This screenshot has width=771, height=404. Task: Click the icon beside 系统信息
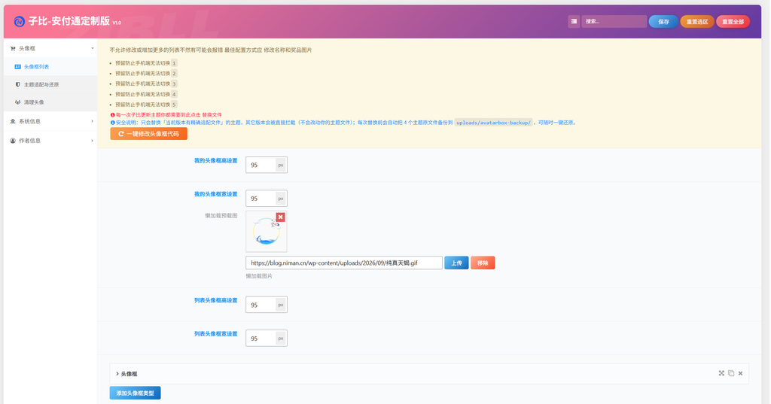coord(13,121)
